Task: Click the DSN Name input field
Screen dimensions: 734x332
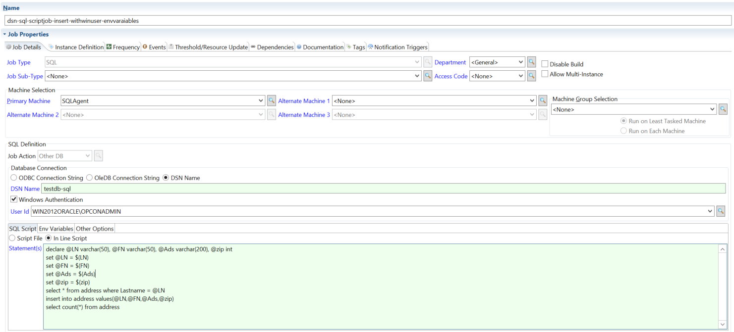Action: click(384, 189)
